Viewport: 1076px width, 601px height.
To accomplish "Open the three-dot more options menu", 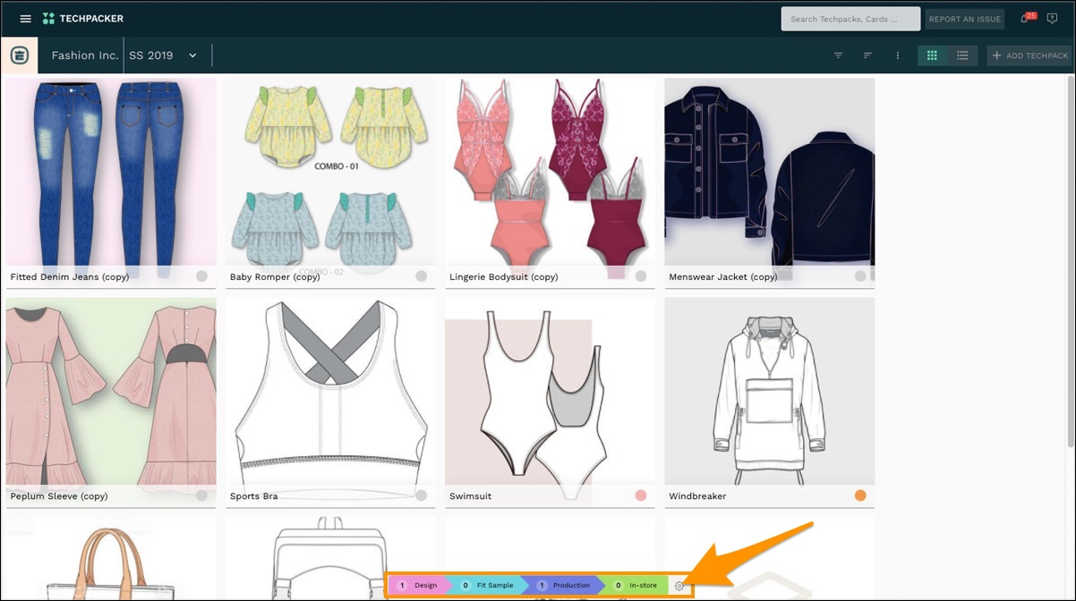I will [x=898, y=55].
